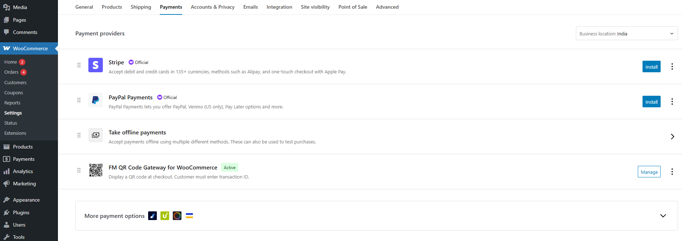Open the three-dot menu for PayPal Payments

click(x=672, y=102)
